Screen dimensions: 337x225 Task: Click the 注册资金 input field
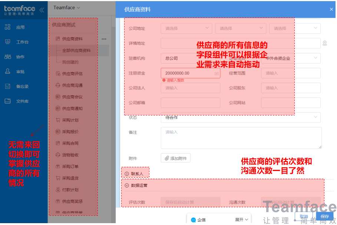(x=190, y=73)
